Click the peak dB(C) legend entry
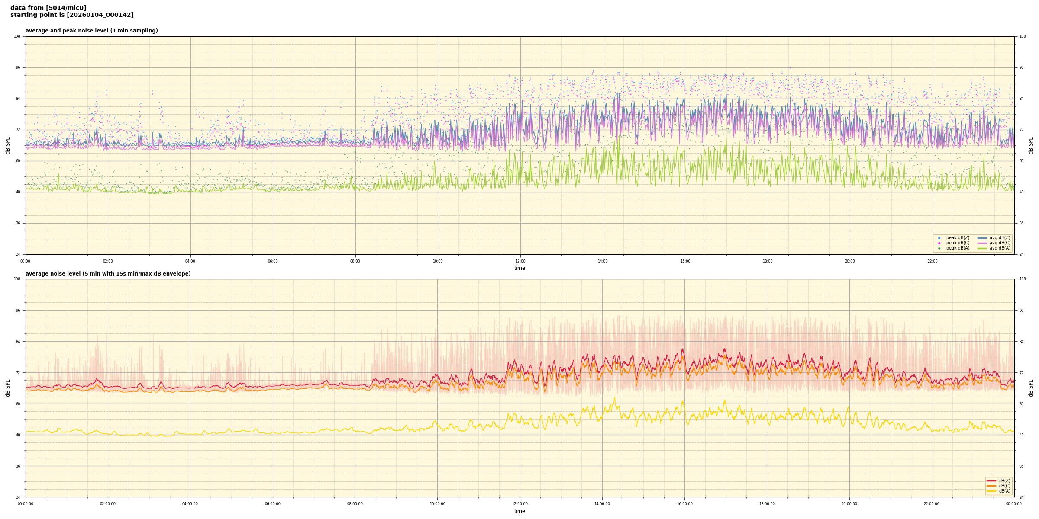The width and height of the screenshot is (1039, 519). tap(958, 243)
